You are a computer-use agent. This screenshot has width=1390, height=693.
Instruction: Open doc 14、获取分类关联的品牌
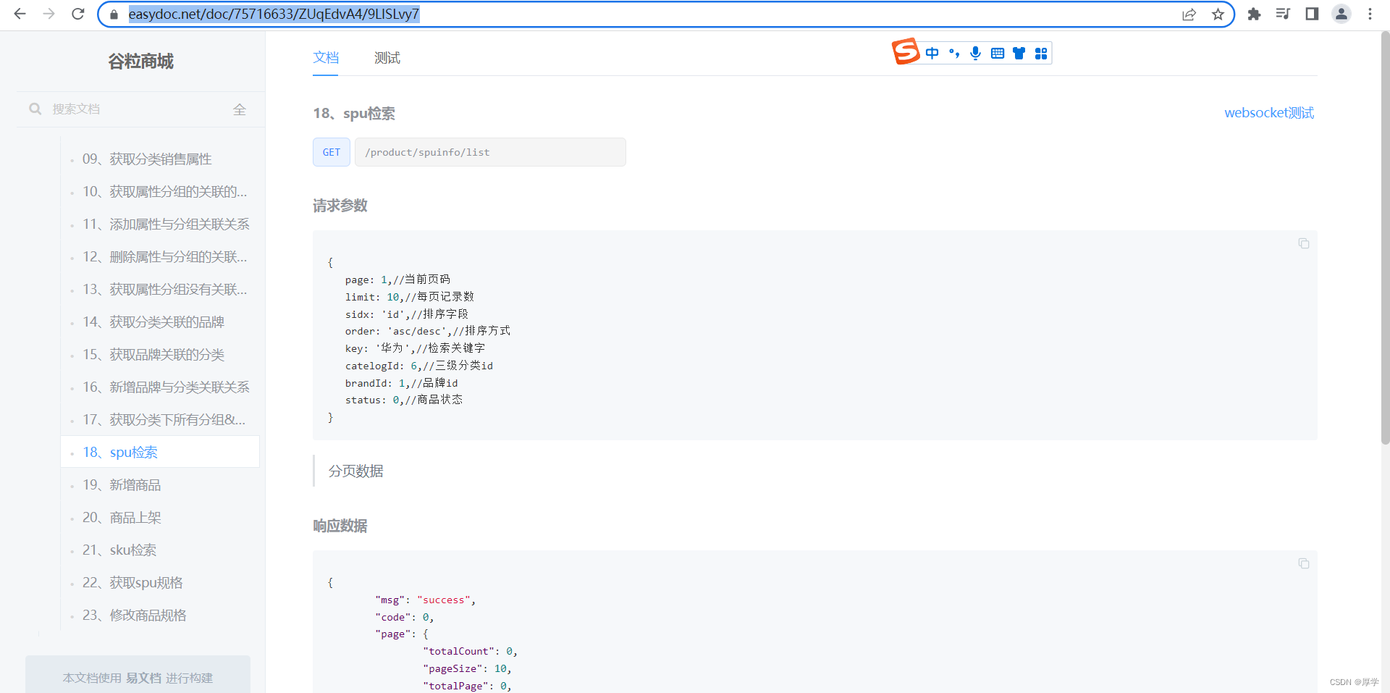(153, 322)
